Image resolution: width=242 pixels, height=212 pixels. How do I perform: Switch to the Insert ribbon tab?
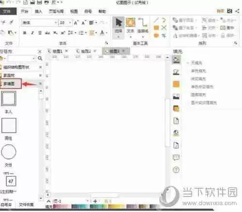pos(38,11)
